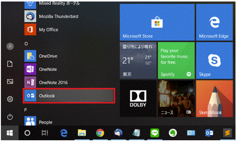Open Pictures from the Start sidebar

10,82
